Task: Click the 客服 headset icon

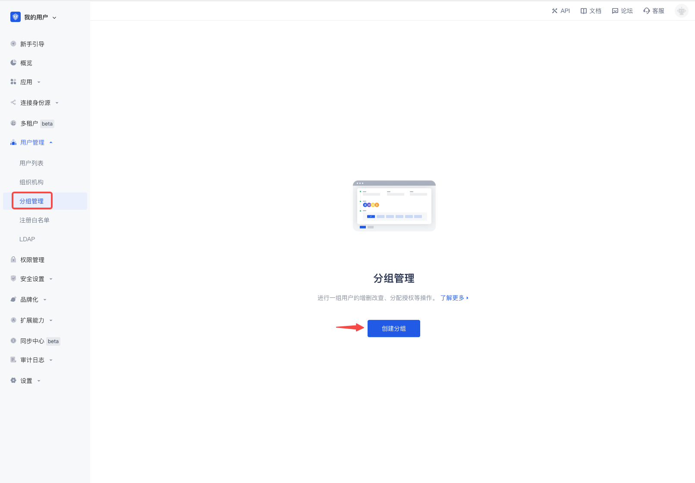Action: tap(646, 11)
